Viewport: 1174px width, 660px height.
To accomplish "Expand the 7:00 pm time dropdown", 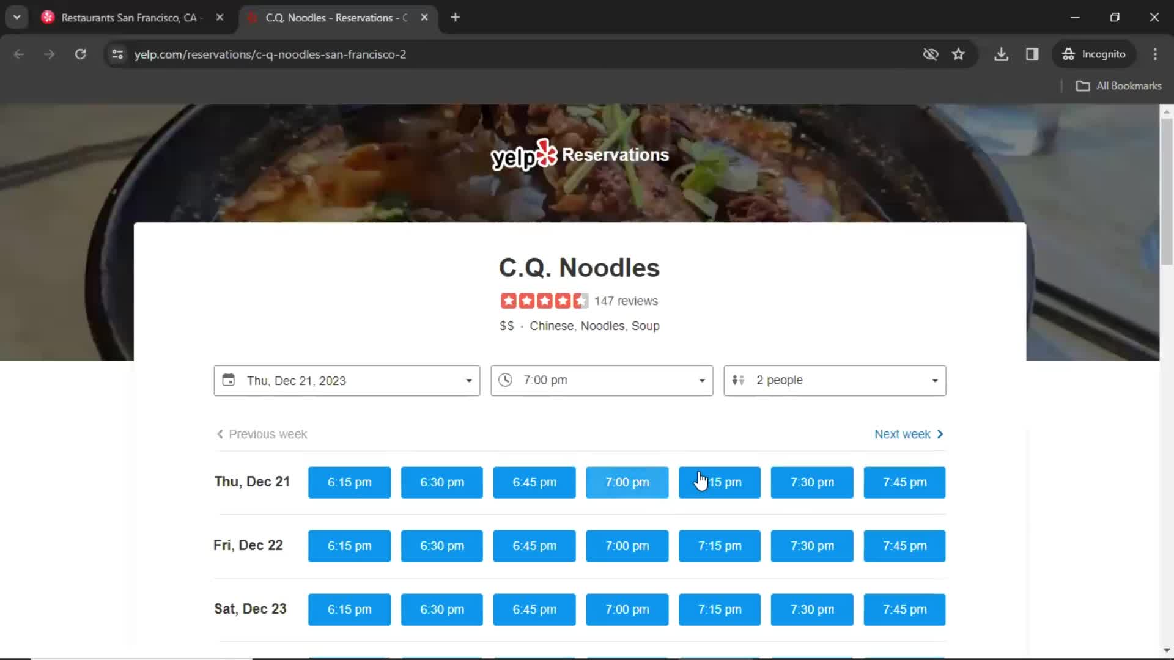I will click(x=602, y=380).
